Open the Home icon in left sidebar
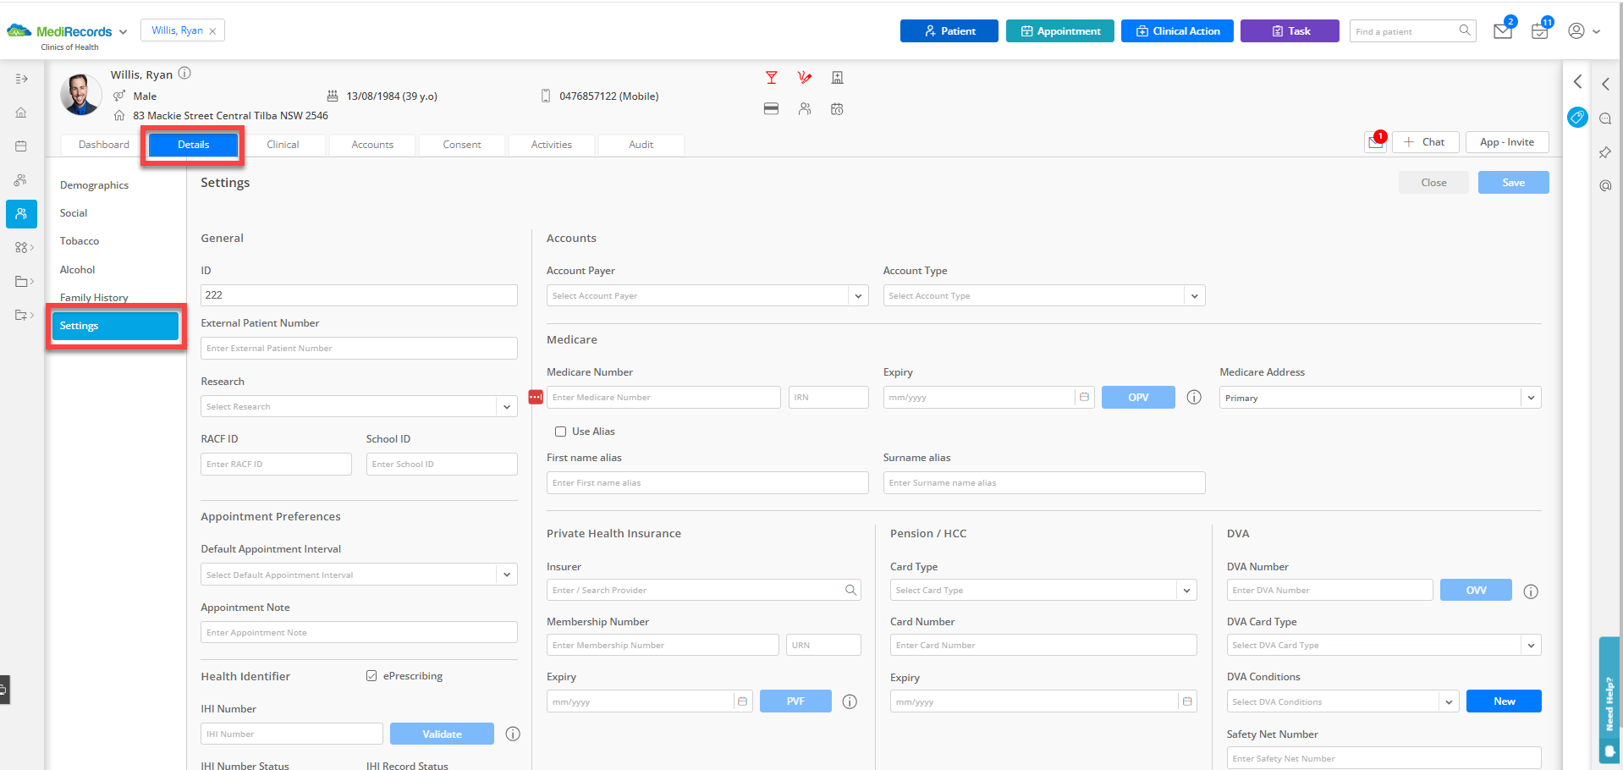The height and width of the screenshot is (770, 1623). click(x=20, y=112)
